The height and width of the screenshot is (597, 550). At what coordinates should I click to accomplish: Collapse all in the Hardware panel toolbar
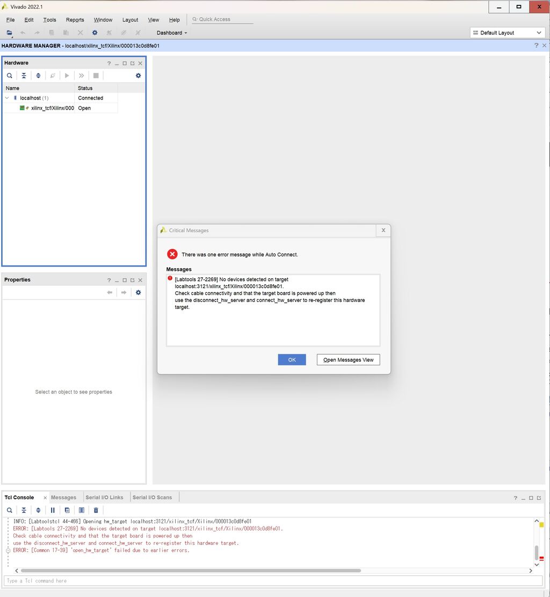point(24,75)
